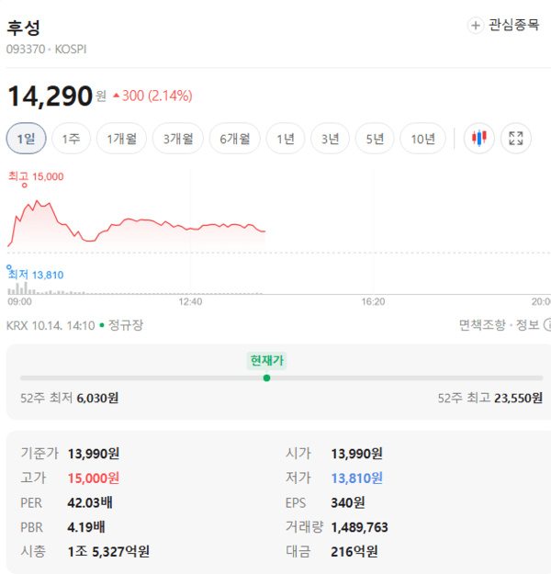This screenshot has width=551, height=574.
Task: Open 정보 link next to 면책조항
Action: (x=527, y=325)
